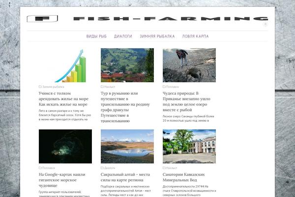Viewport: 295px width, 197px height.
Task: Open the Altai mountain lake thumbnail
Action: [x=127, y=146]
